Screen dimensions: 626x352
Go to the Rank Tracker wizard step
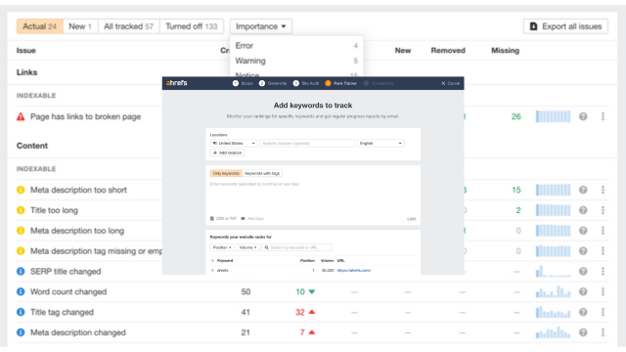(341, 83)
